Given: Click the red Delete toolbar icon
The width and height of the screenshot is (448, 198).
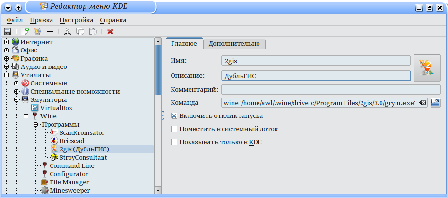Looking at the screenshot, I should [110, 32].
